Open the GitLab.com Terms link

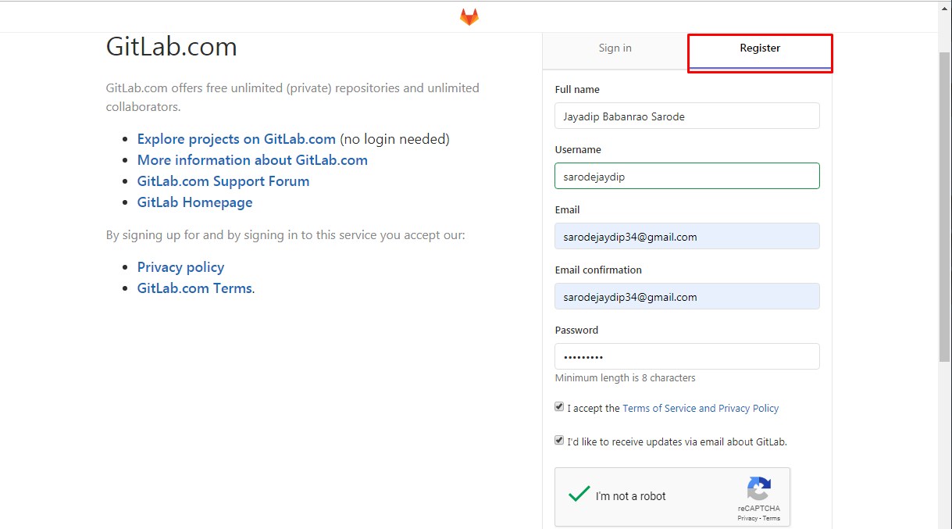point(194,288)
